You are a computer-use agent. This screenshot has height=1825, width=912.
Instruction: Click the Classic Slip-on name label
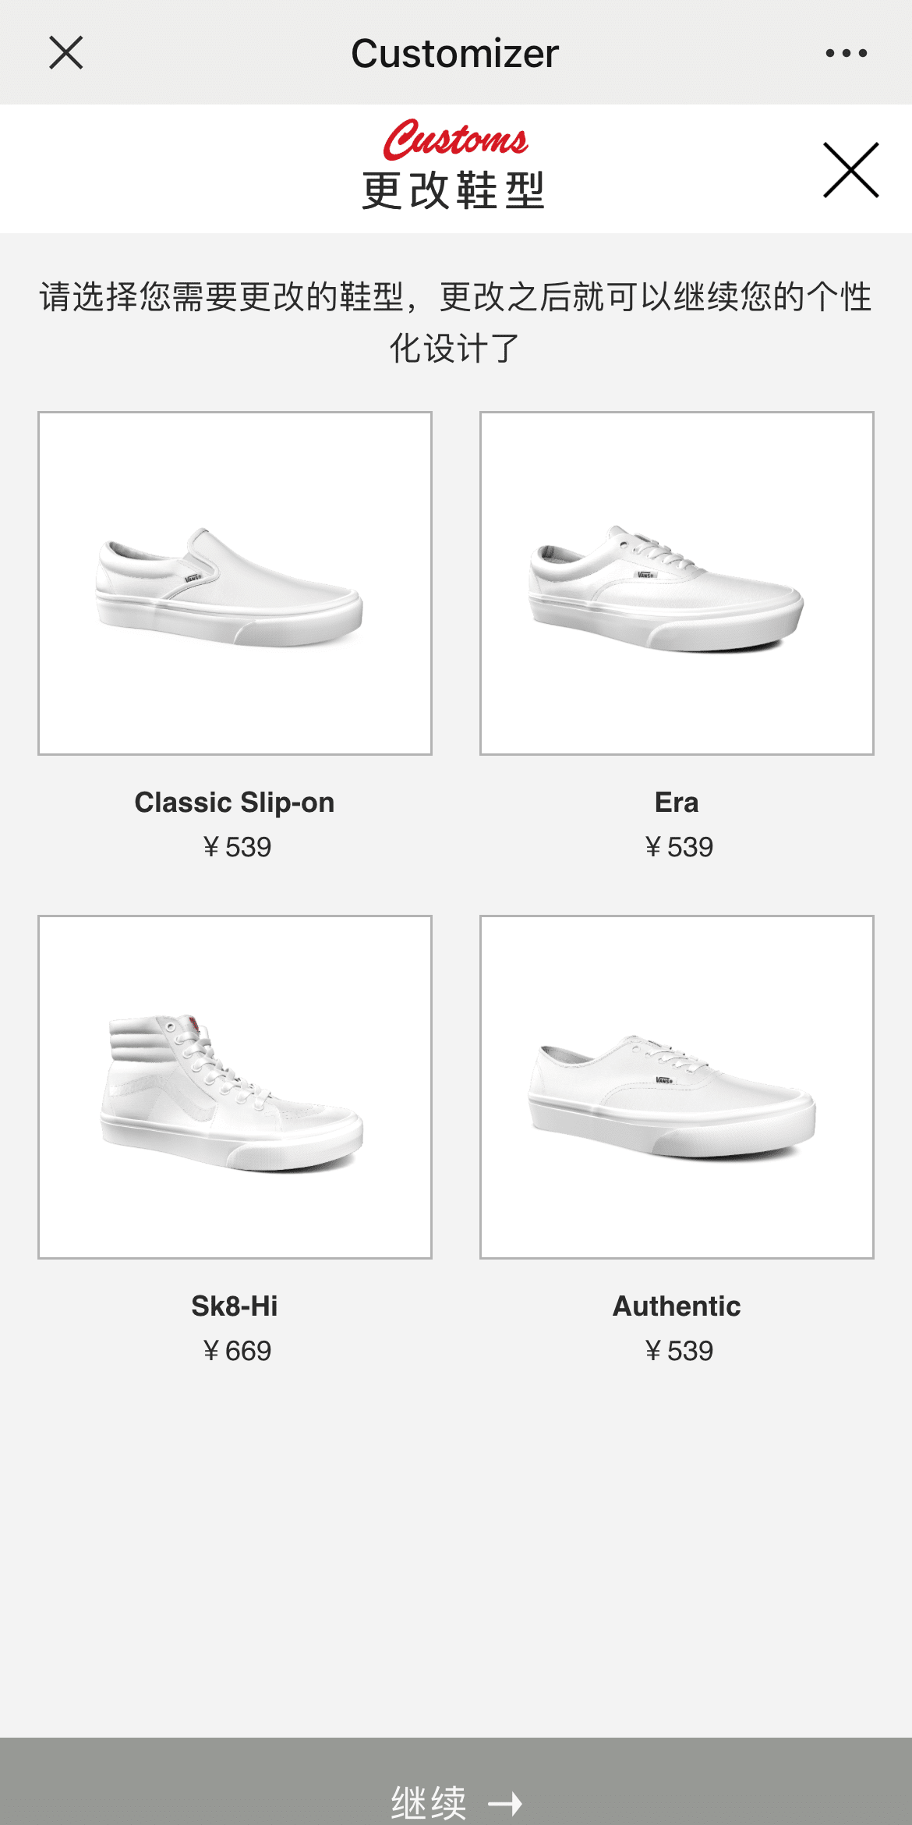235,803
